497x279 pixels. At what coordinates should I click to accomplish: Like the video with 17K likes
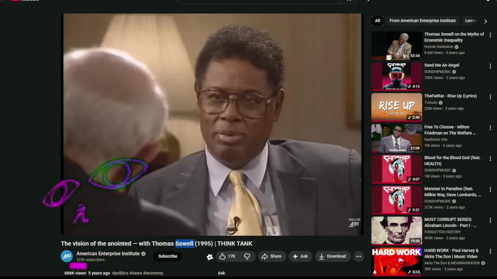tap(228, 256)
